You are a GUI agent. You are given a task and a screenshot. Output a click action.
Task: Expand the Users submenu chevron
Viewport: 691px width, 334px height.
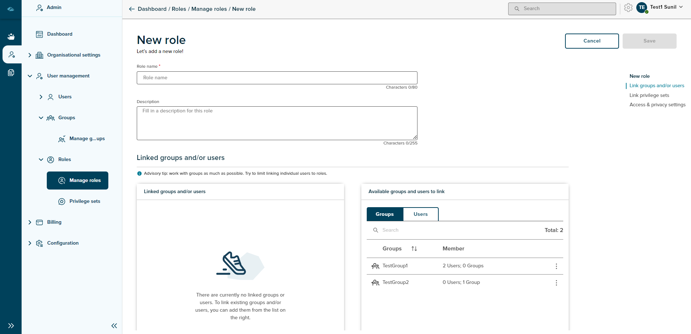pos(41,97)
